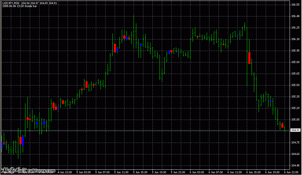302x175 pixels.
Task: Click the '5 Jun 03:30' time label
Action: [83, 172]
